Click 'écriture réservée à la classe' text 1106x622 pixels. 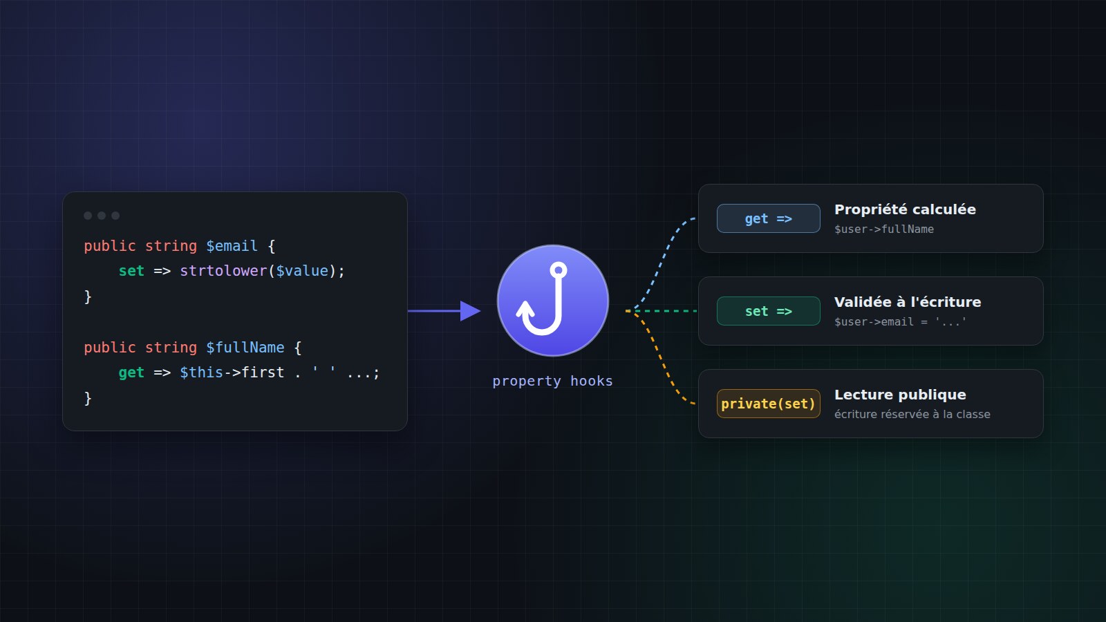pos(912,414)
